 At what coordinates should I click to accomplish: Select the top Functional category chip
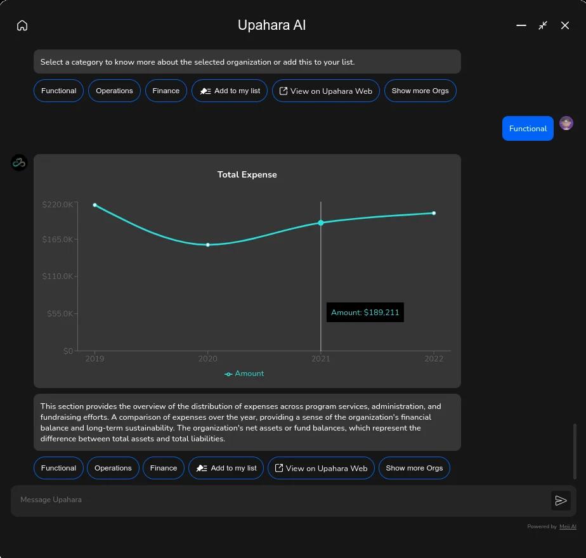coord(59,91)
